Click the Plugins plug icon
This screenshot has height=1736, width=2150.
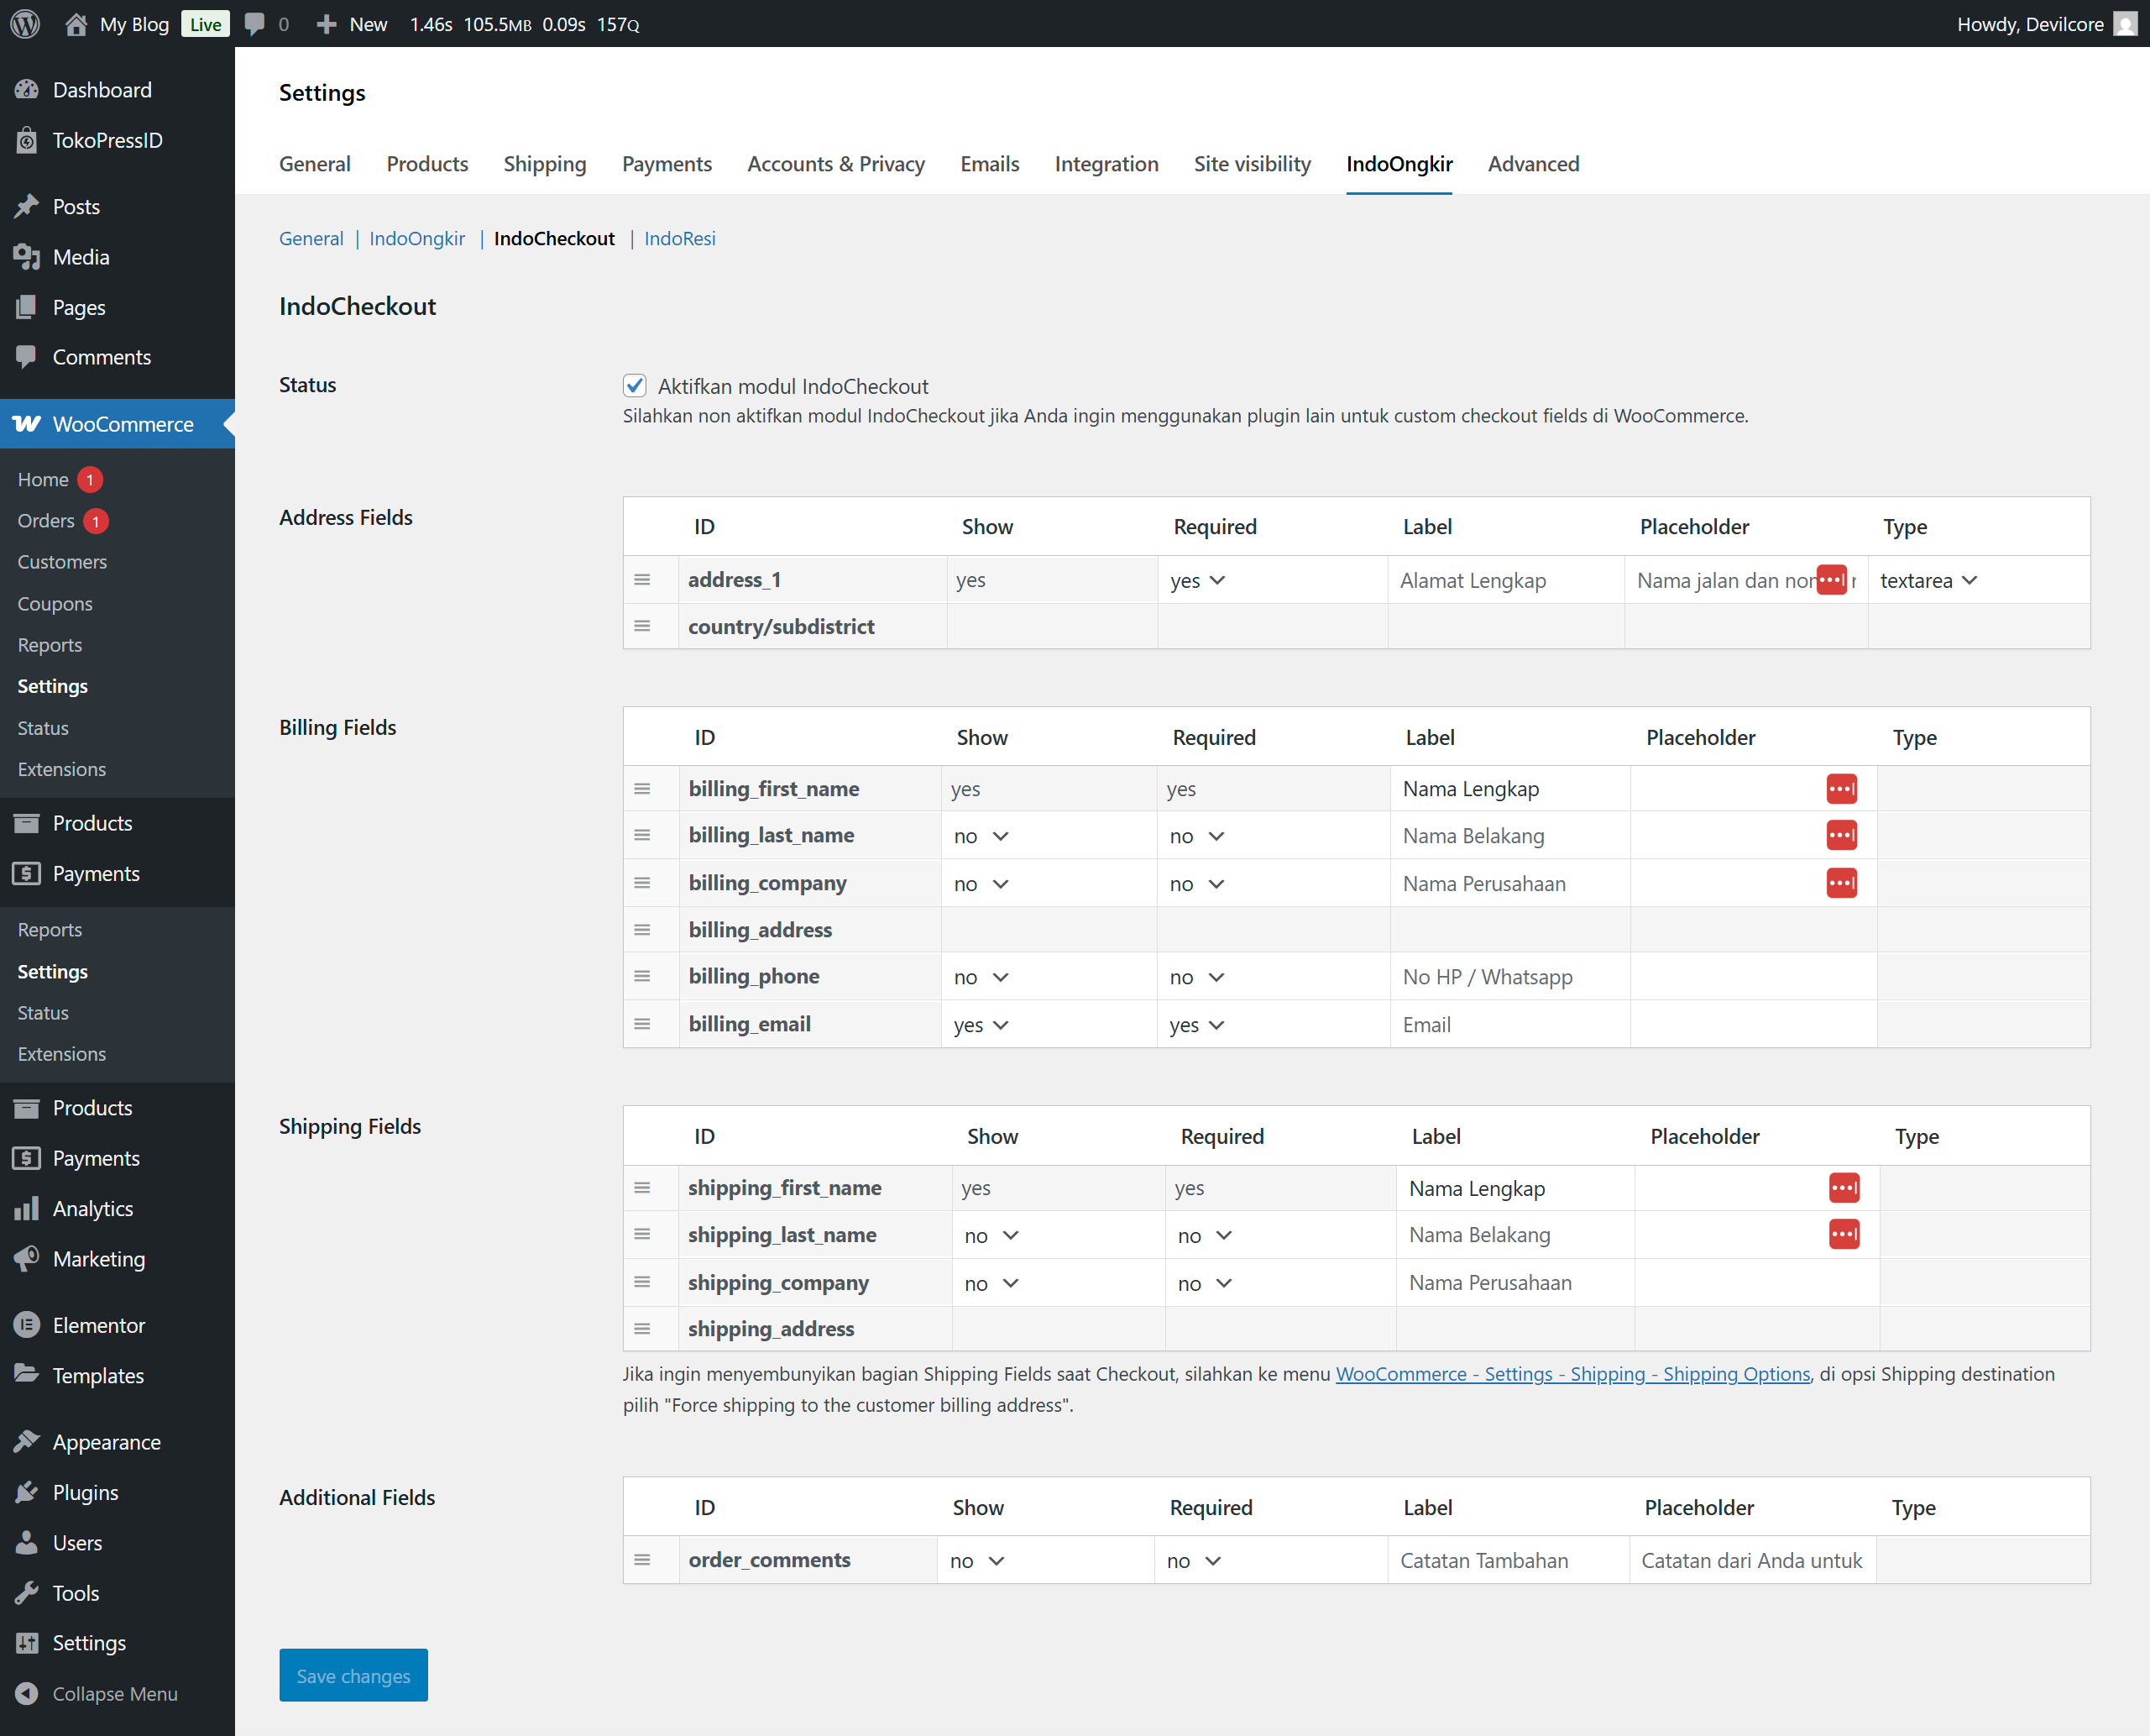click(27, 1492)
